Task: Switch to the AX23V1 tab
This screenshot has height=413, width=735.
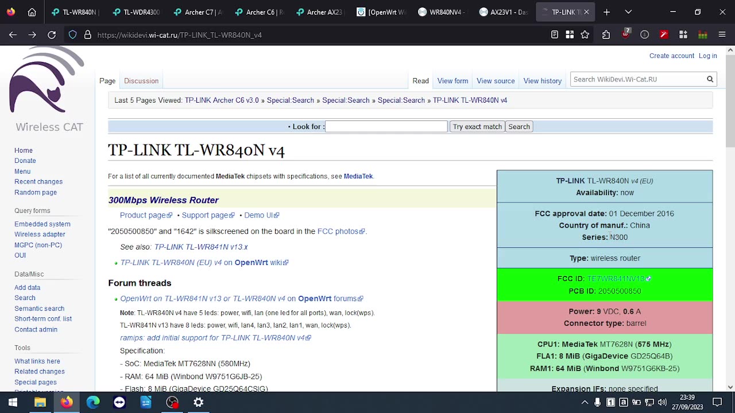Action: coord(504,12)
